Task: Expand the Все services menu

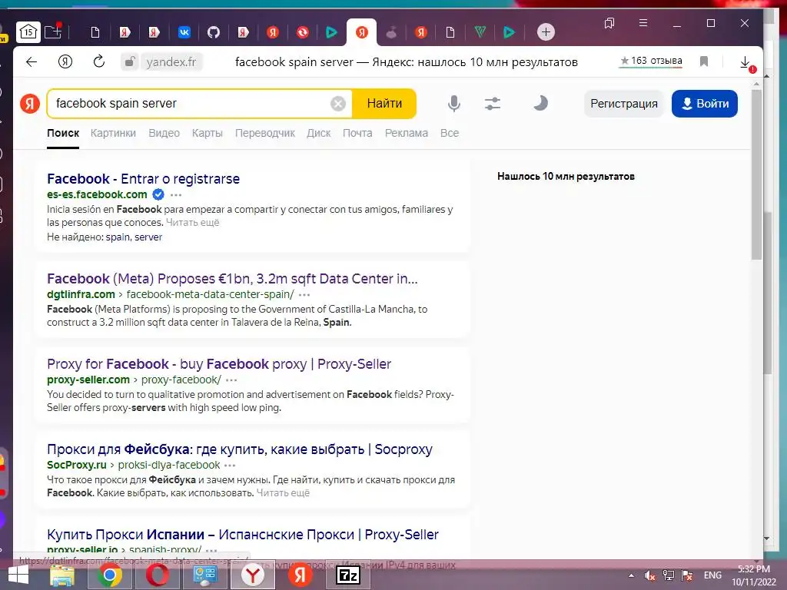Action: pos(450,133)
